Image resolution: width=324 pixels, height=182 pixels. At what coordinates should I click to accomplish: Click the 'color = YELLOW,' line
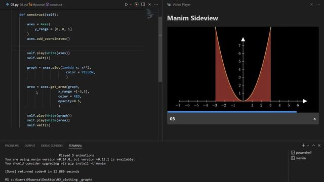[80, 72]
